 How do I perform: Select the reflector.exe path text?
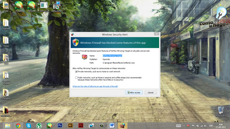coord(119,63)
